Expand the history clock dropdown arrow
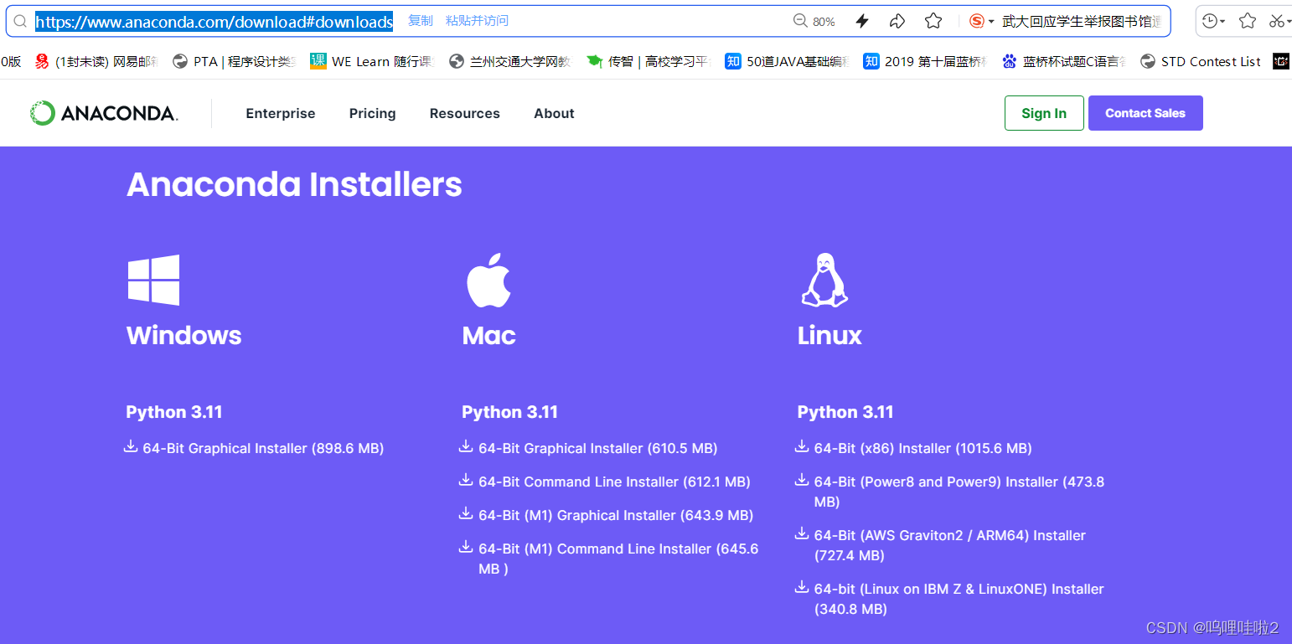The image size is (1292, 644). click(x=1222, y=22)
